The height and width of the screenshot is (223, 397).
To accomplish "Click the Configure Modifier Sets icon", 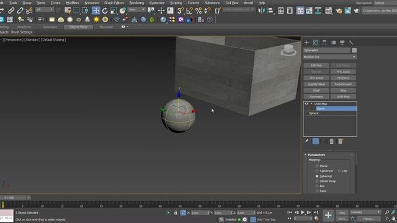I will [x=341, y=141].
